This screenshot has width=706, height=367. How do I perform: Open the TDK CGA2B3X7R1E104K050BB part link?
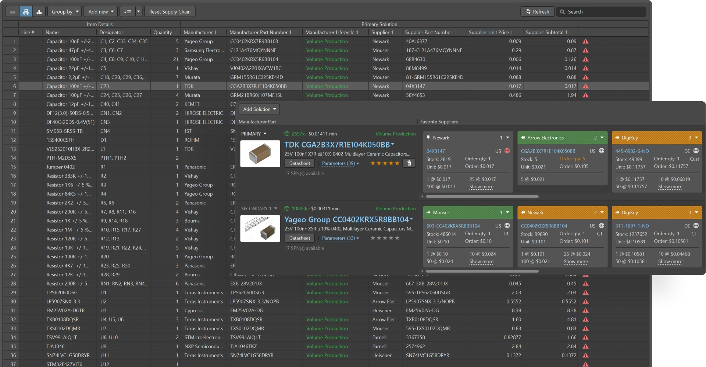(337, 145)
